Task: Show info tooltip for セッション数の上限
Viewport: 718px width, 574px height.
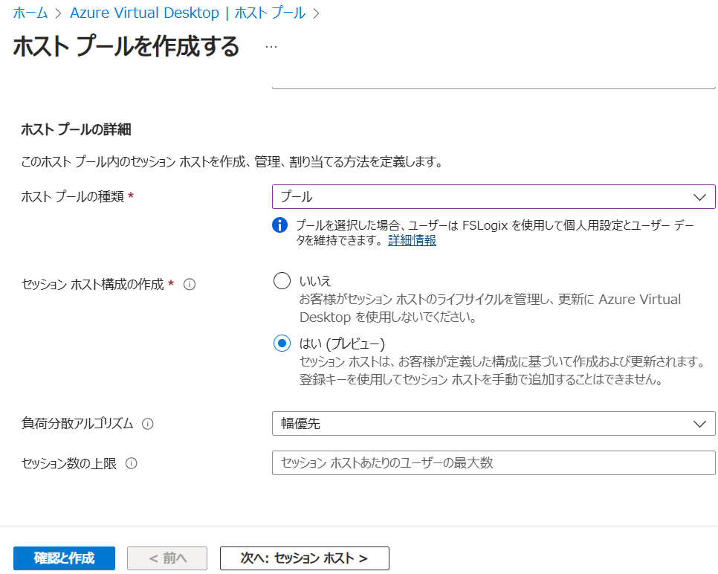Action: [132, 463]
